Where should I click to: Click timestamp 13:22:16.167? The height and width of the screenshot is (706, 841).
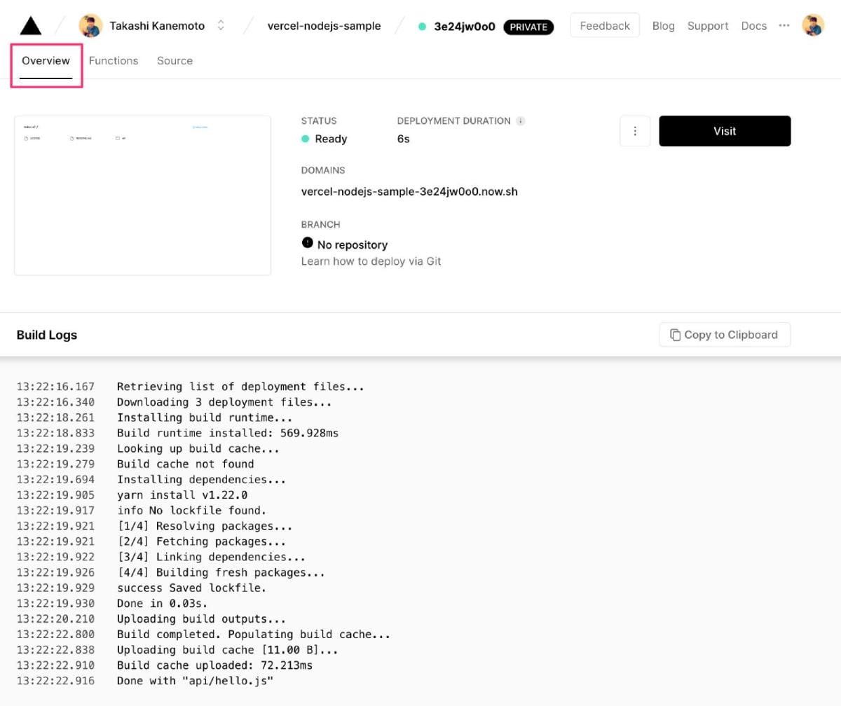(55, 387)
